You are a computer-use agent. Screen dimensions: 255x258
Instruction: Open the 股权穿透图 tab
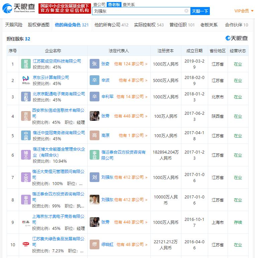click(x=38, y=25)
